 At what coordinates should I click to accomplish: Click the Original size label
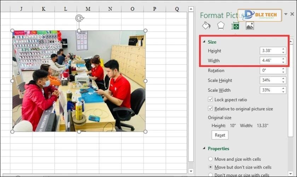point(220,118)
